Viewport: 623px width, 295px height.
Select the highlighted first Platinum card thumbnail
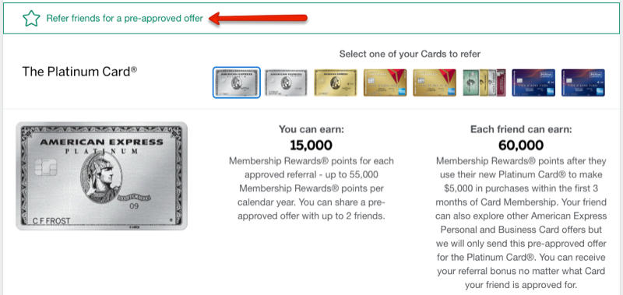pos(237,83)
